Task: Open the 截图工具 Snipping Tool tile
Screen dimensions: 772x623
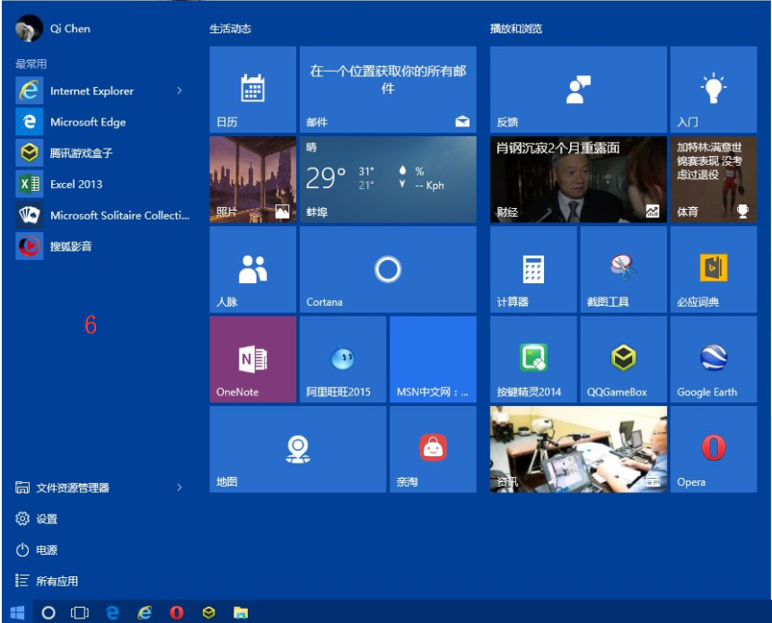Action: [621, 269]
